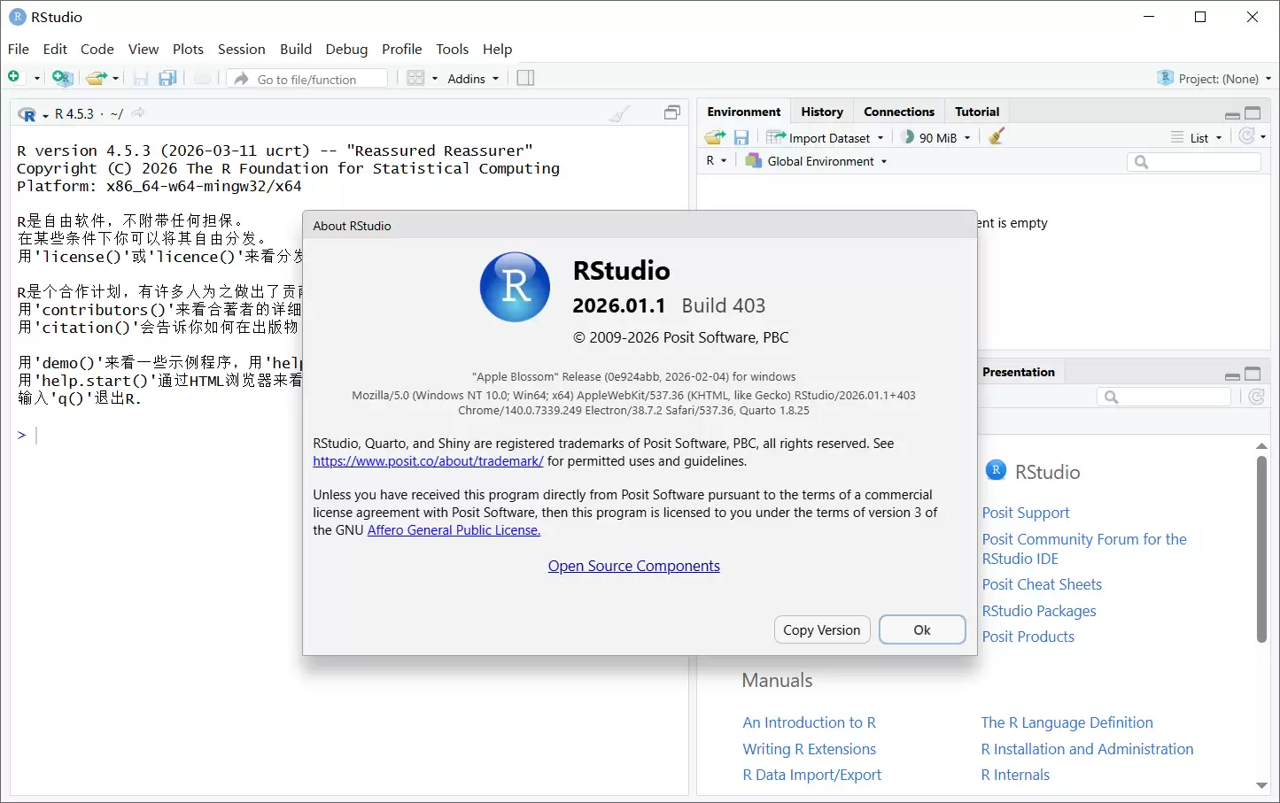
Task: Open the File menu
Action: (19, 49)
